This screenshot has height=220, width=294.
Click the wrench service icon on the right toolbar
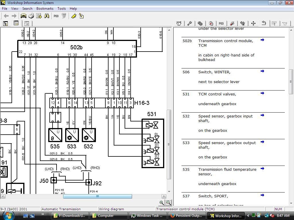coord(189,23)
